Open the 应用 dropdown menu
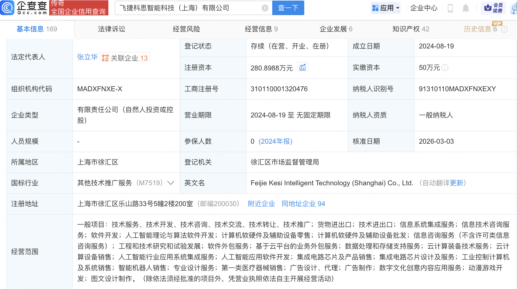 (386, 8)
